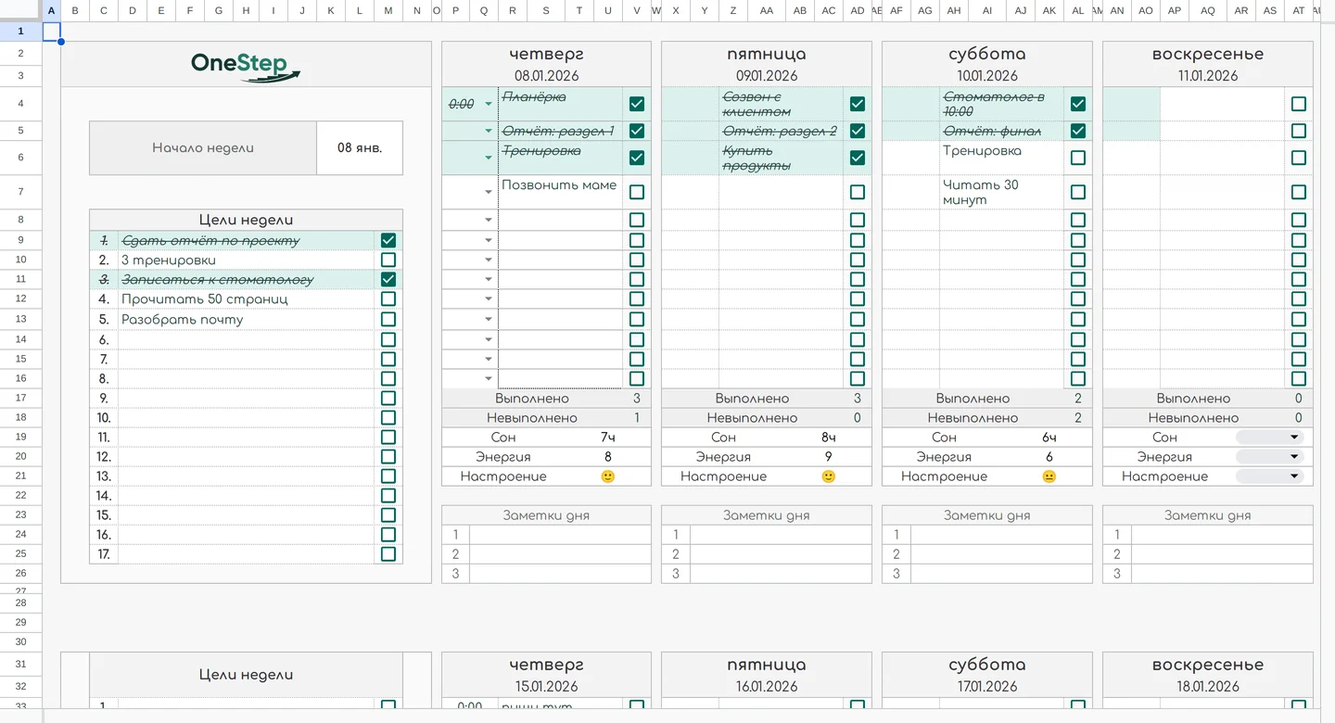Click Friday's energy value '9'
Viewport: 1335px width, 723px height.
(829, 457)
